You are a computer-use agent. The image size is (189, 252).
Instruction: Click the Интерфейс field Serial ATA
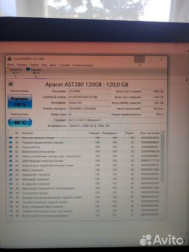89,103
